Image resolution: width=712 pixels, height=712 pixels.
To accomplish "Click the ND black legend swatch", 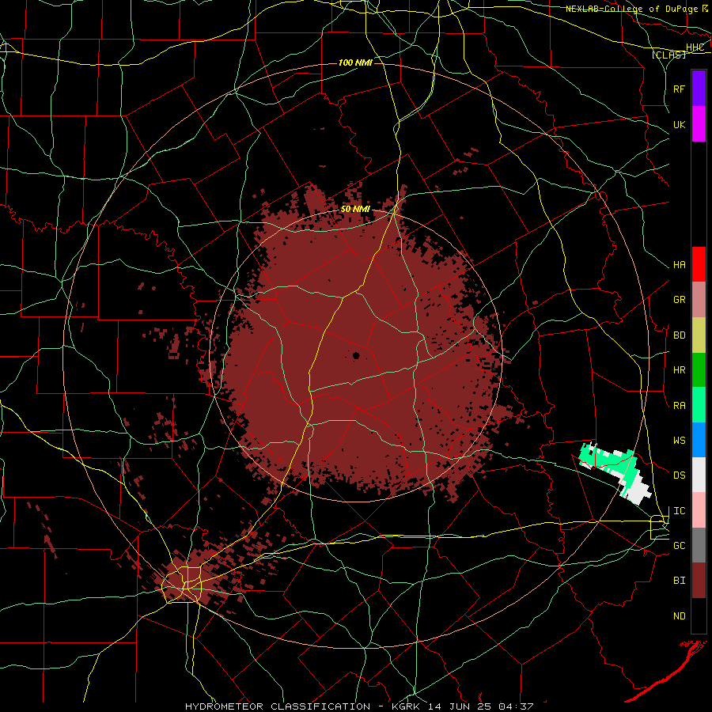I will pyautogui.click(x=699, y=615).
